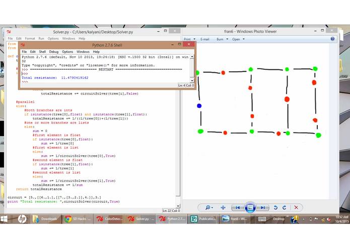This screenshot has width=350, height=248.
Task: Click the #parallel comment line in editor
Action: click(25, 102)
